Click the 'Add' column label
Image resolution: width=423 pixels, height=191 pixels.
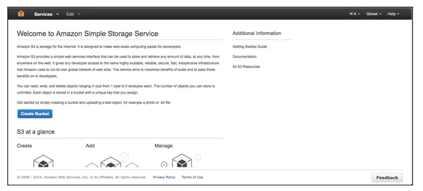90,146
